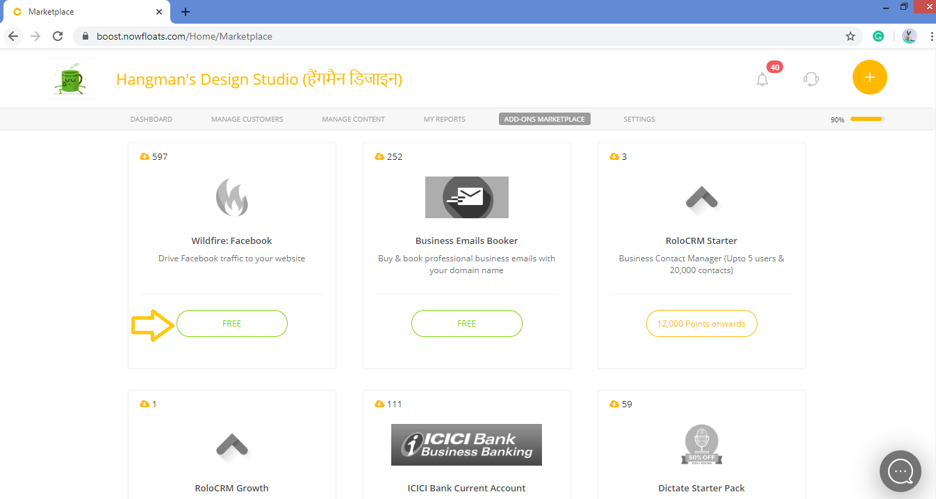Open My Reports menu
936x499 pixels.
click(x=445, y=120)
